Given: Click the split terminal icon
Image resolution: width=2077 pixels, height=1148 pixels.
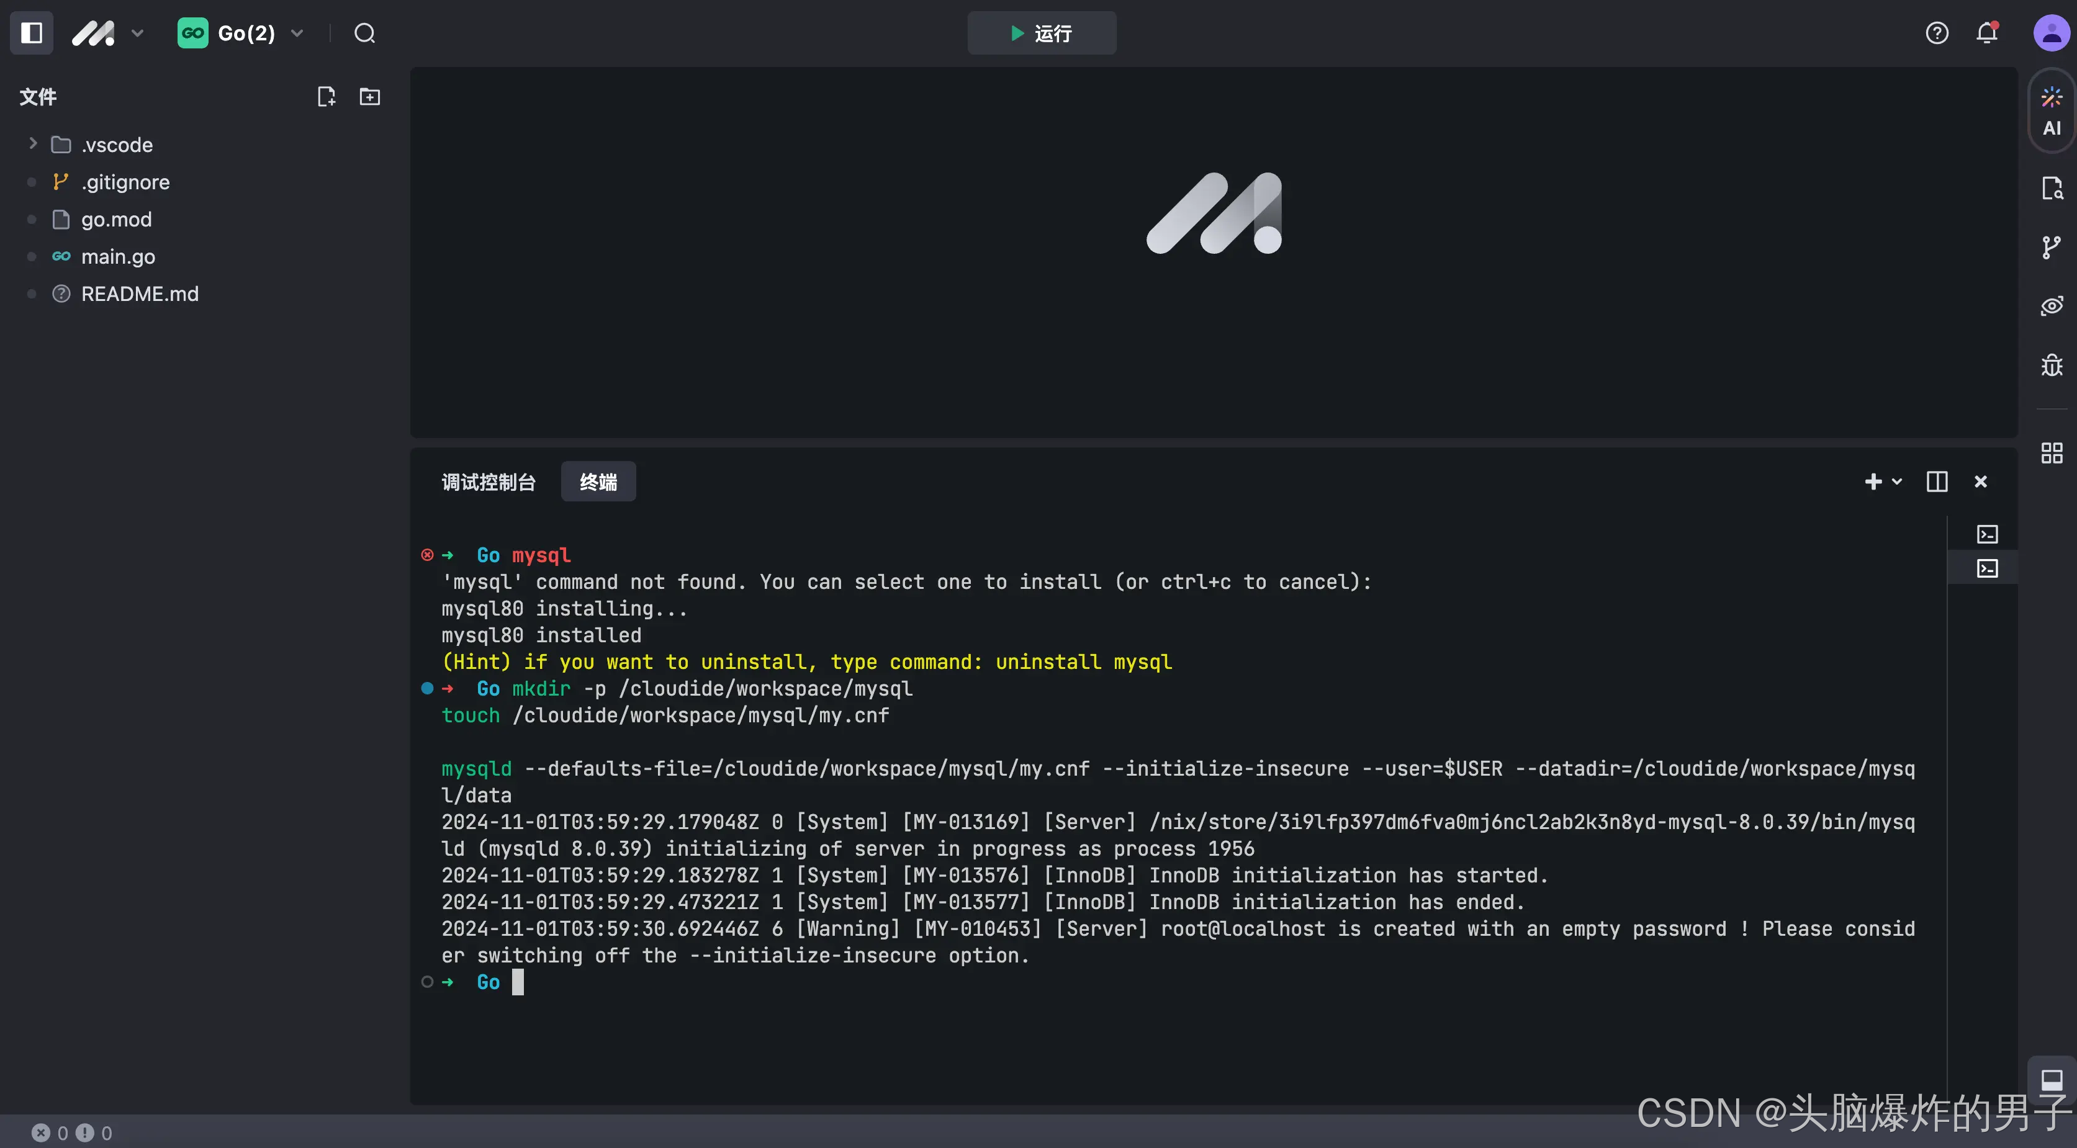Looking at the screenshot, I should (x=1937, y=482).
